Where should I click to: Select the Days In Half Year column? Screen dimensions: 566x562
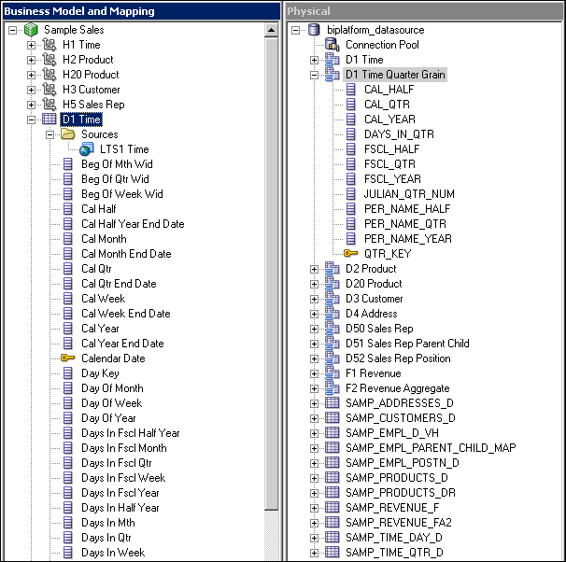click(x=120, y=508)
